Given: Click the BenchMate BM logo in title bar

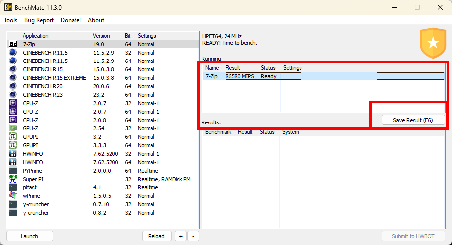Looking at the screenshot, I should coord(8,7).
